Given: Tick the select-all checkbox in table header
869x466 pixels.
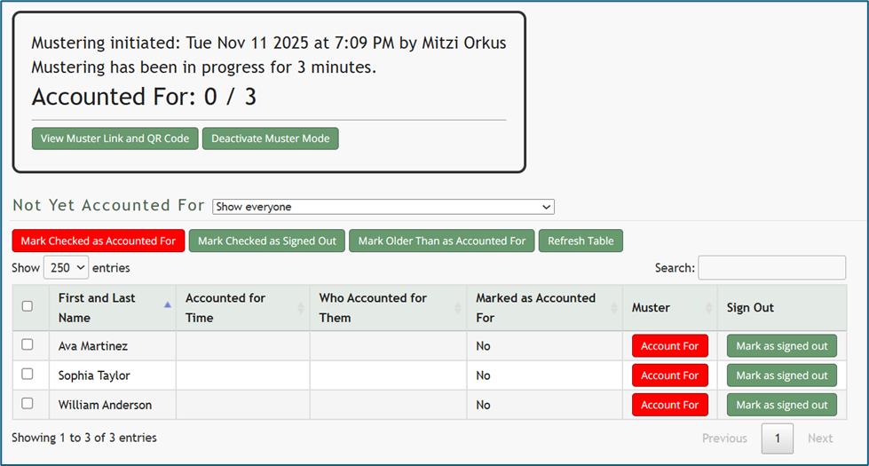Looking at the screenshot, I should pos(28,306).
